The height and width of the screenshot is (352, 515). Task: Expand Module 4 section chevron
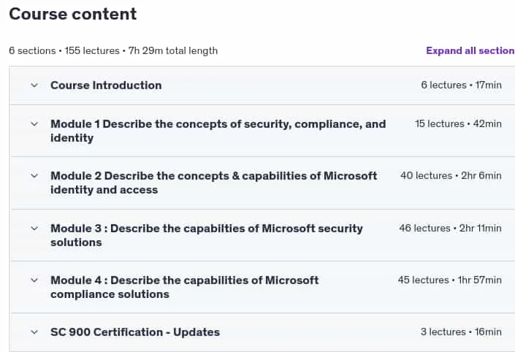pyautogui.click(x=34, y=280)
